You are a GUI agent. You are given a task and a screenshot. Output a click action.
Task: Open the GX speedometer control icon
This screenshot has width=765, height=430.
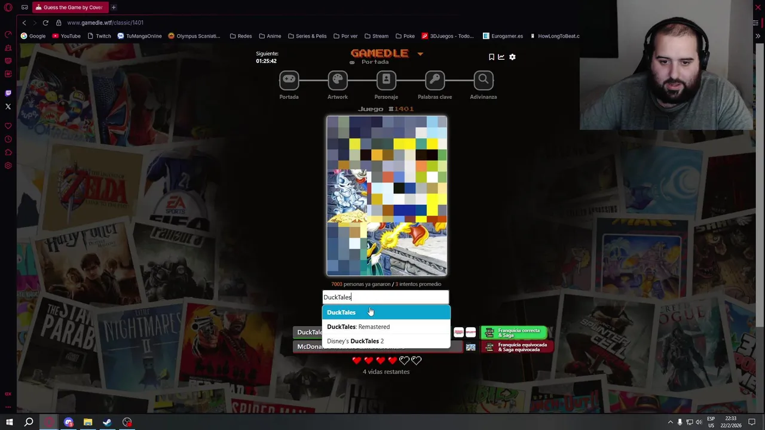pos(8,35)
